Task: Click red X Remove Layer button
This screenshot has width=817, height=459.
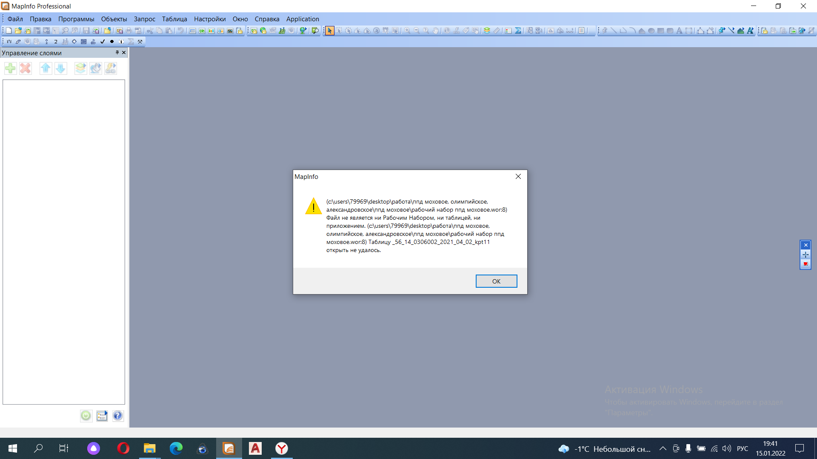Action: [26, 68]
